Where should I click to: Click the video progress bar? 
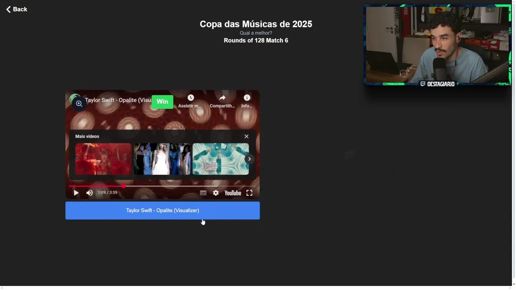coord(162,186)
